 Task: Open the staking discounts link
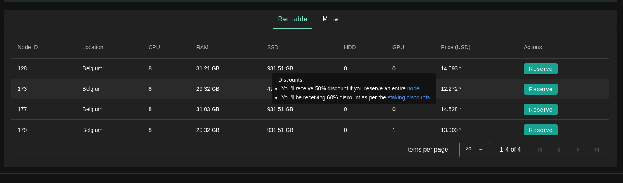coord(409,98)
